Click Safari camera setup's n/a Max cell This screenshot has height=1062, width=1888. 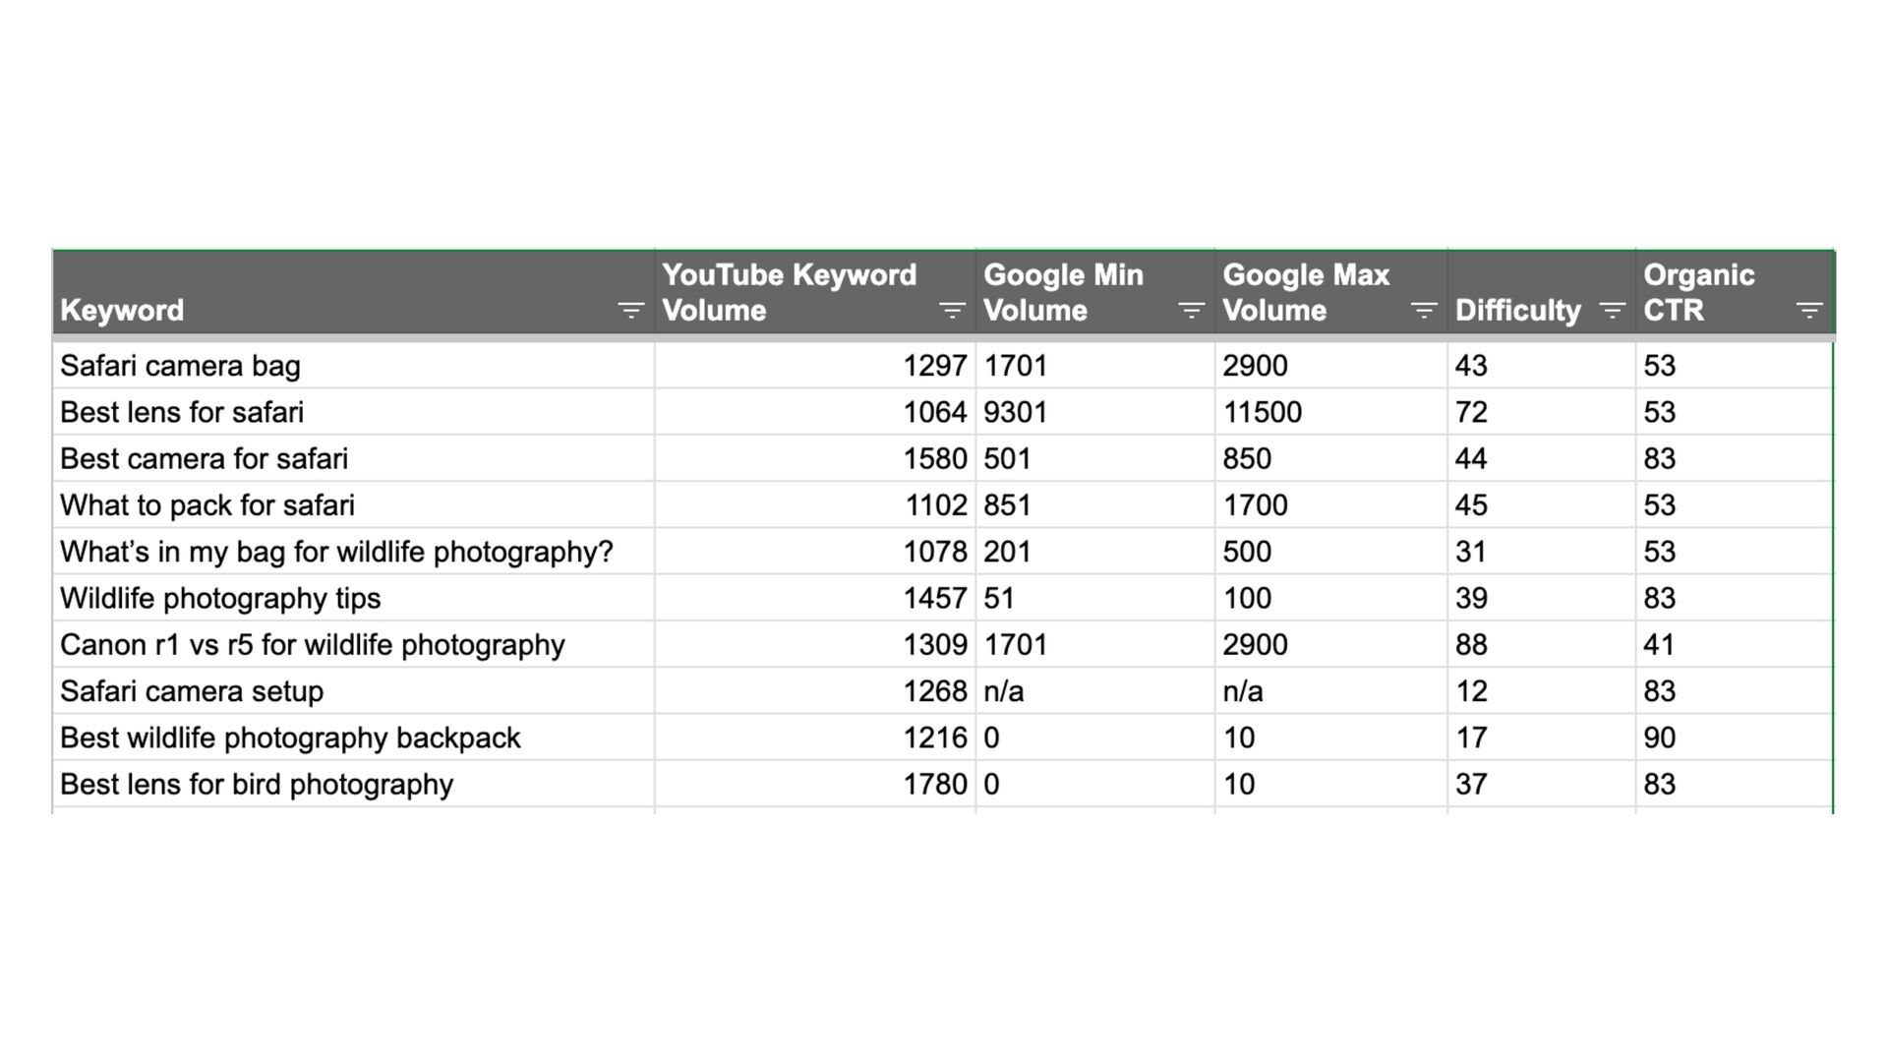pos(1243,691)
